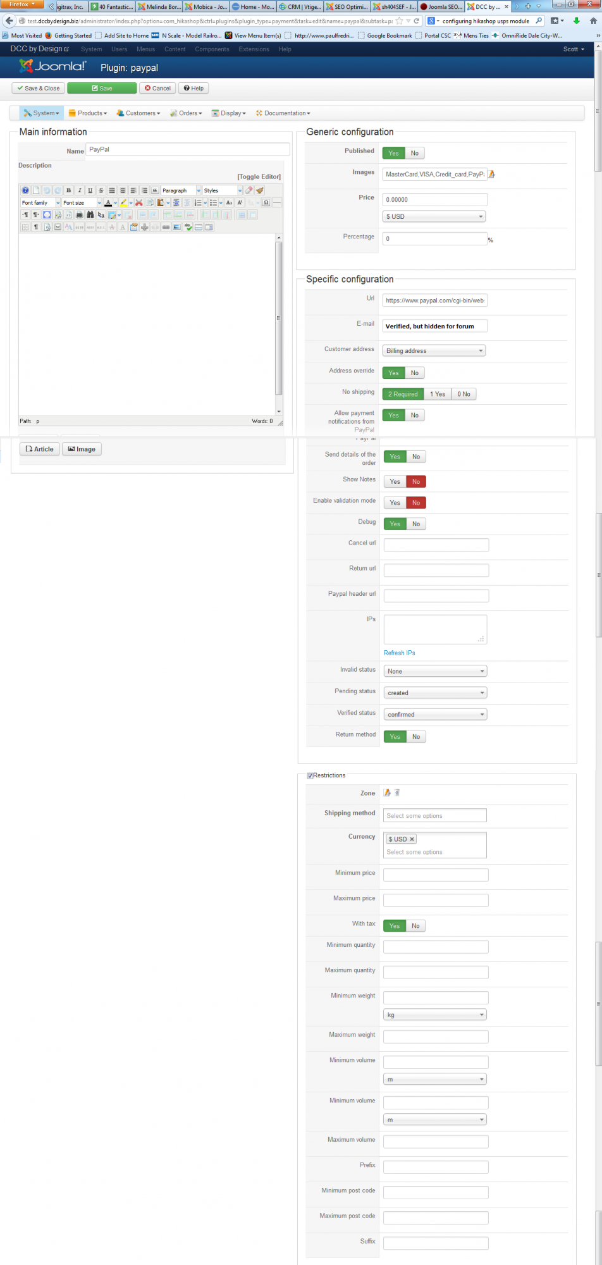This screenshot has height=1265, width=602.
Task: Click the Toggle Editor link
Action: (x=259, y=176)
